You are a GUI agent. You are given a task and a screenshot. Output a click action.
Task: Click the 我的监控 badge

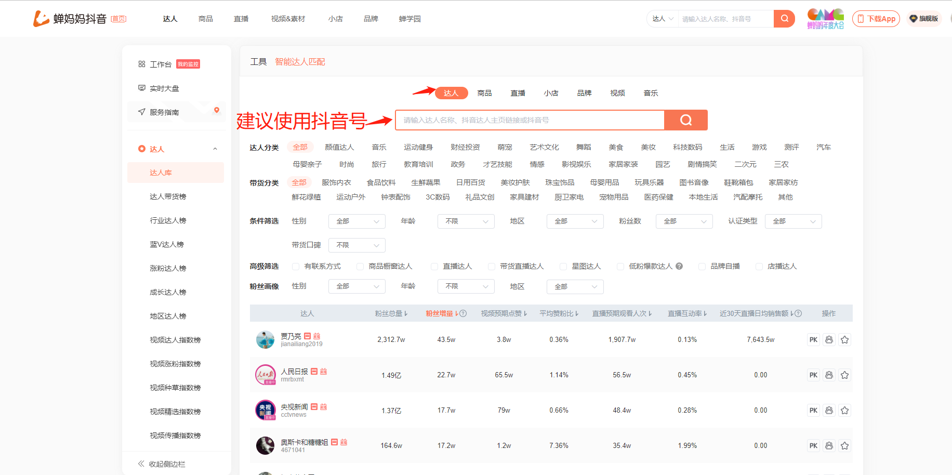click(x=188, y=64)
